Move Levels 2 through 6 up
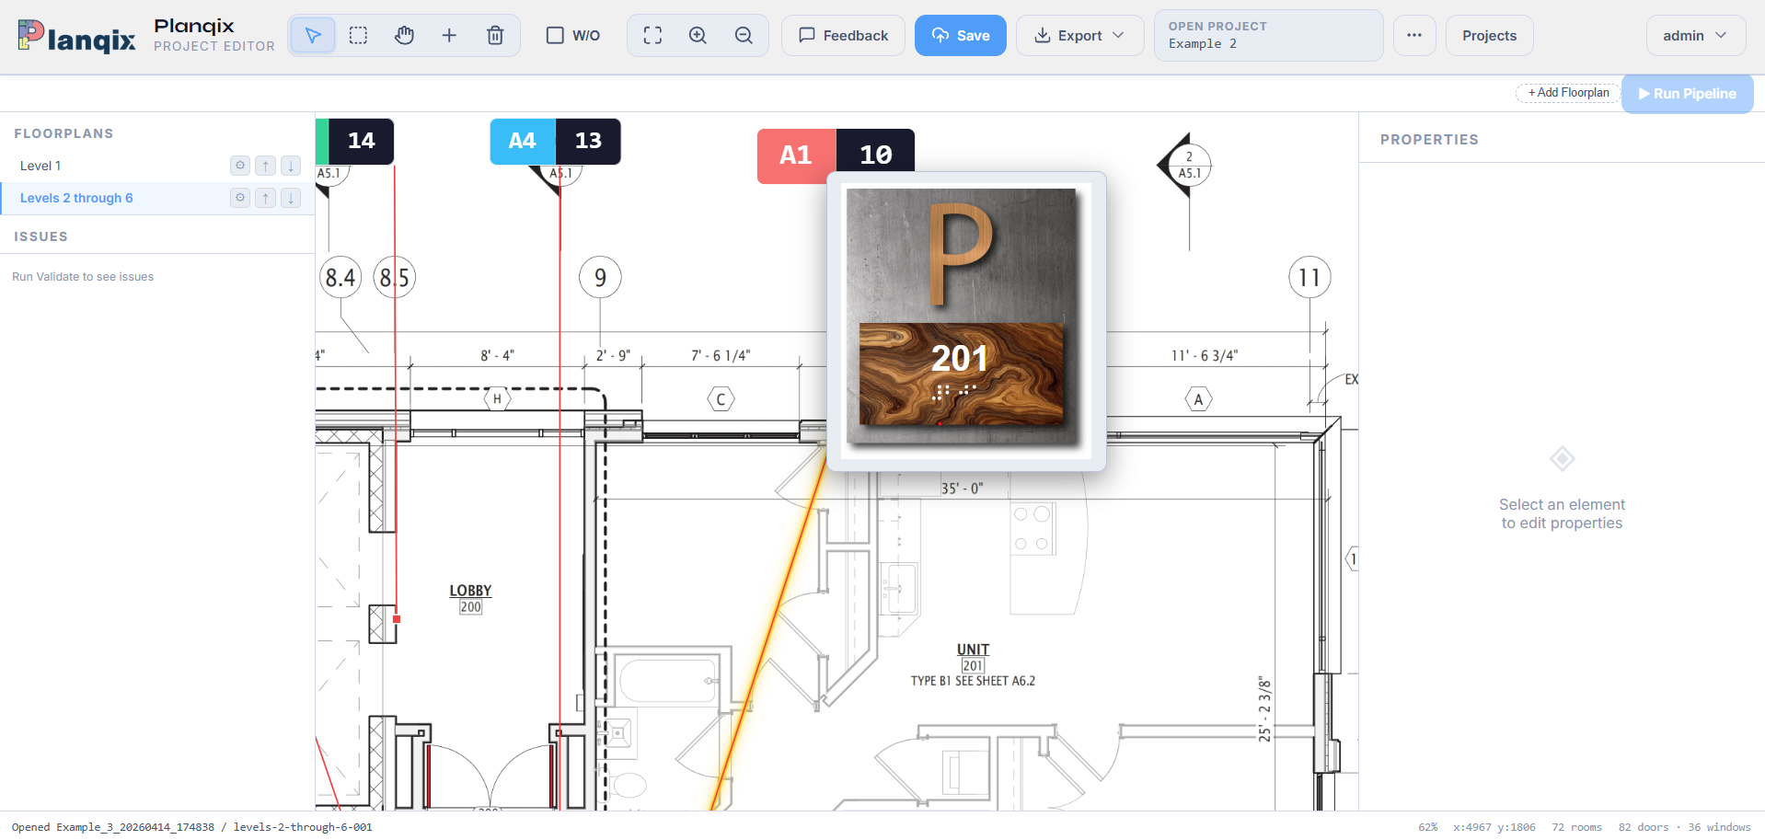This screenshot has width=1765, height=840. (265, 198)
